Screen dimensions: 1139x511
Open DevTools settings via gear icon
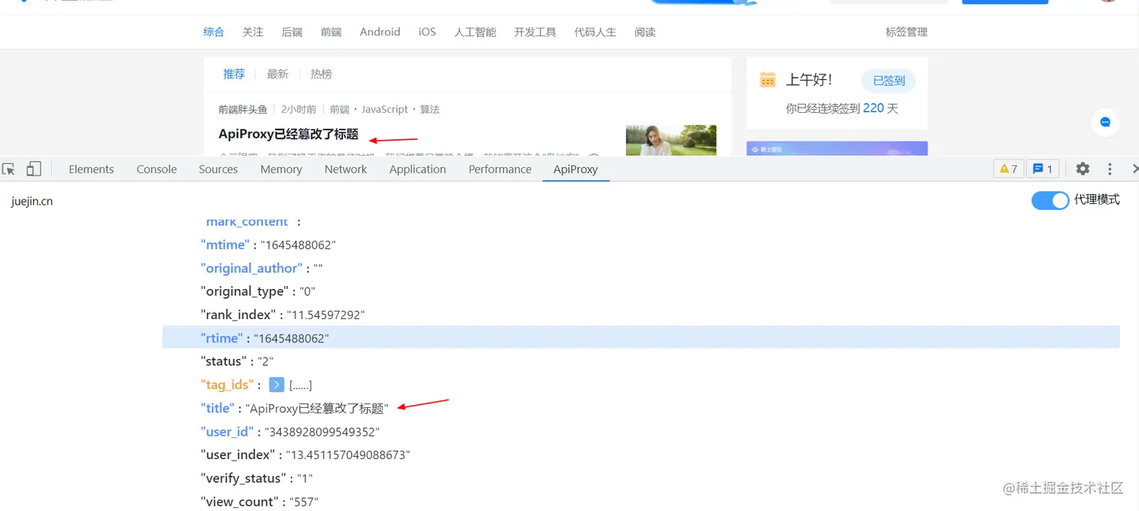[x=1083, y=169]
